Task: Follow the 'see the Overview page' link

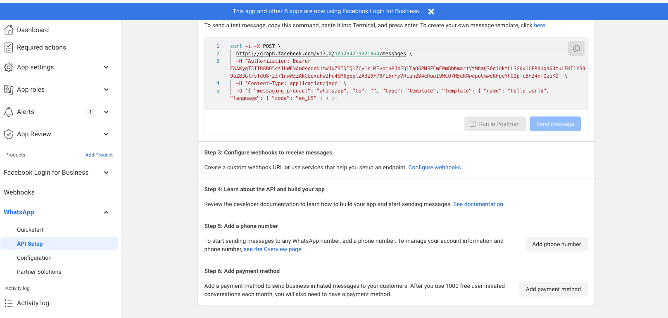Action: (273, 249)
